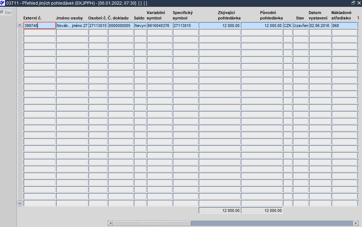Click the Č. dokladu cell 0000000005
This screenshot has height=227, width=362.
121,26
